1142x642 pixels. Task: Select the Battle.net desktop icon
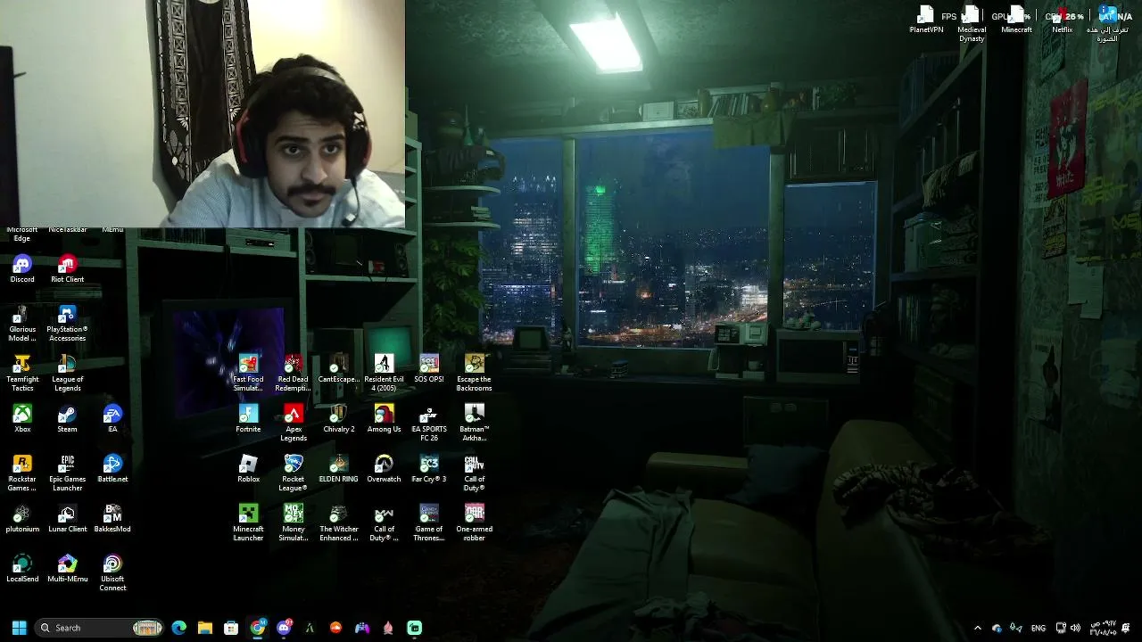[x=112, y=469]
